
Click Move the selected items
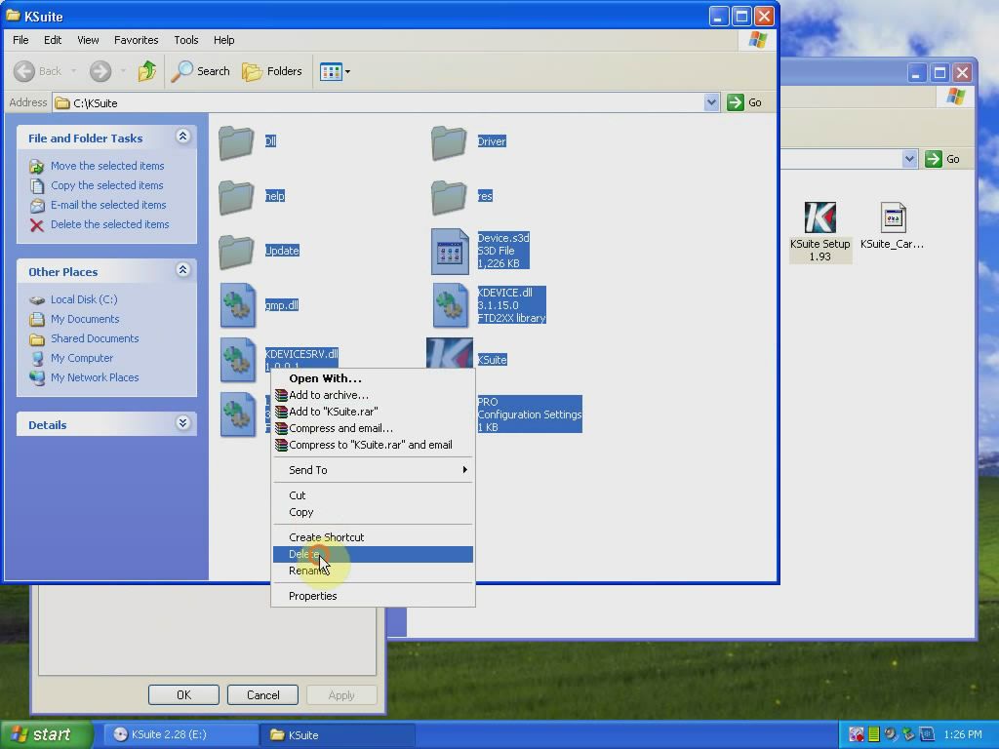[x=107, y=166]
